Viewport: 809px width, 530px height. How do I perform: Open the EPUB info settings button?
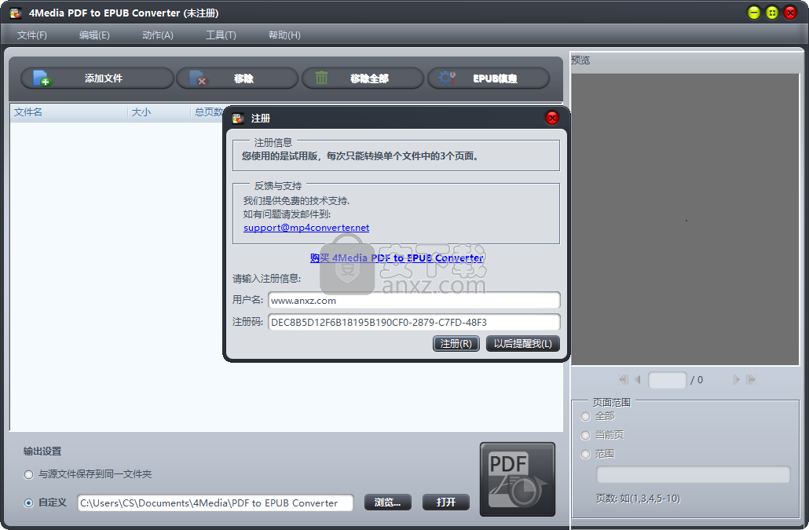(488, 79)
